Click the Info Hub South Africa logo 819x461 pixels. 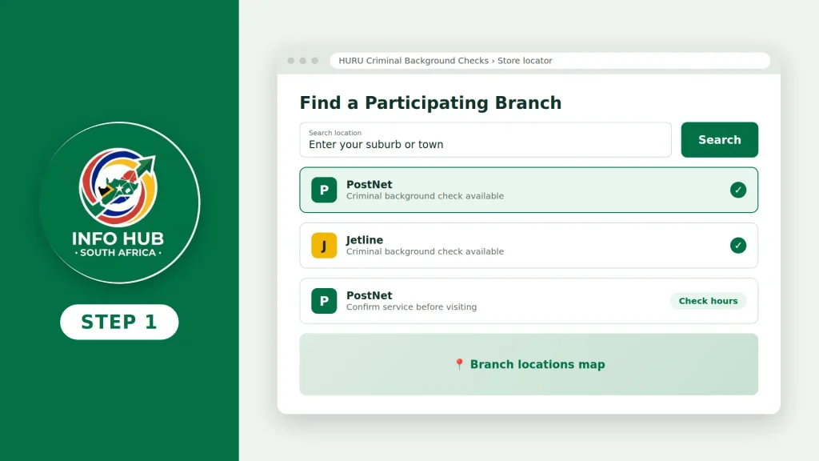coord(119,202)
